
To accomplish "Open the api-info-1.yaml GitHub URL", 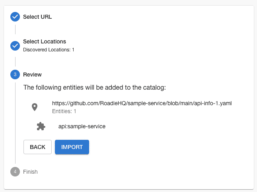I will coord(142,103).
